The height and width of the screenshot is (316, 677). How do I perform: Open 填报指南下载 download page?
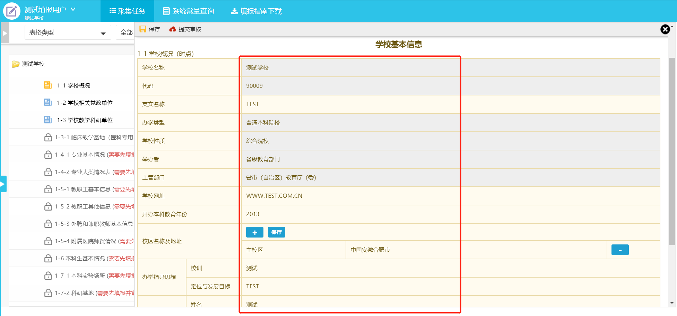click(x=256, y=11)
